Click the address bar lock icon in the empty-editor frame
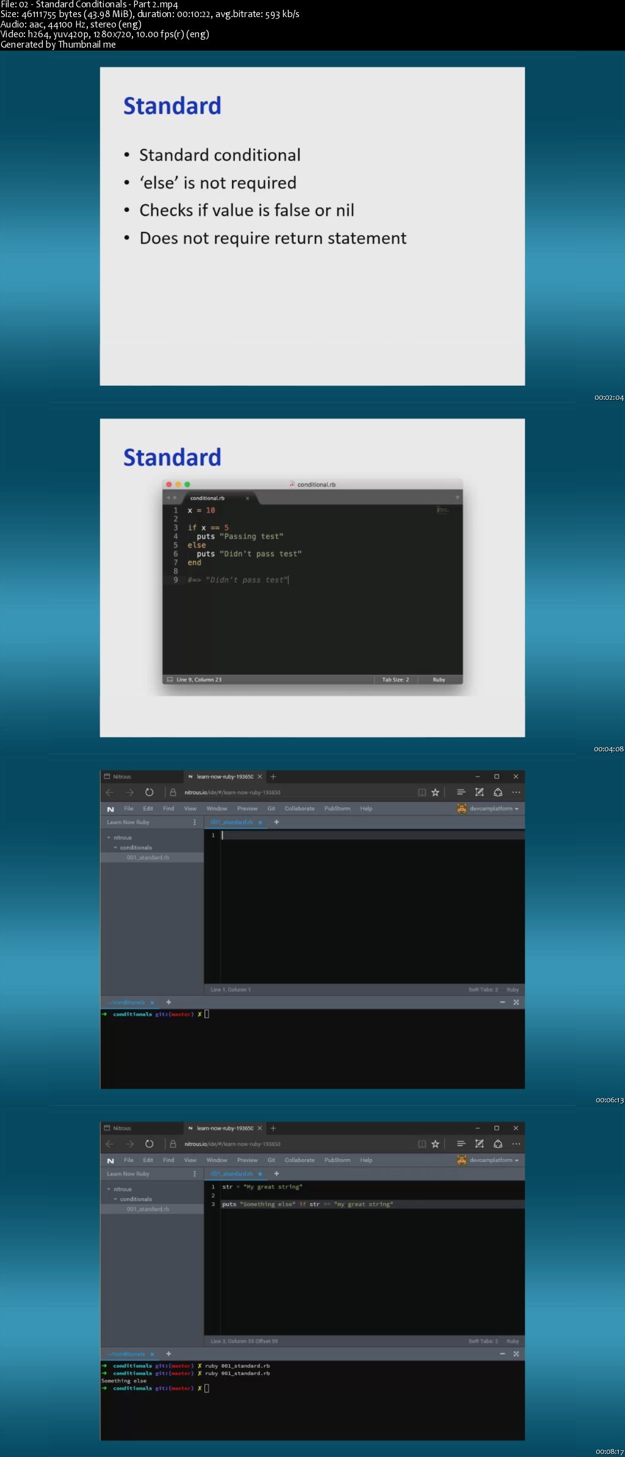Image resolution: width=625 pixels, height=1457 pixels. pyautogui.click(x=173, y=792)
